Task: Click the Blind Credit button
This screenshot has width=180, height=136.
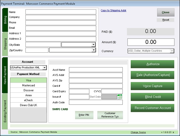Action: [x=152, y=97]
